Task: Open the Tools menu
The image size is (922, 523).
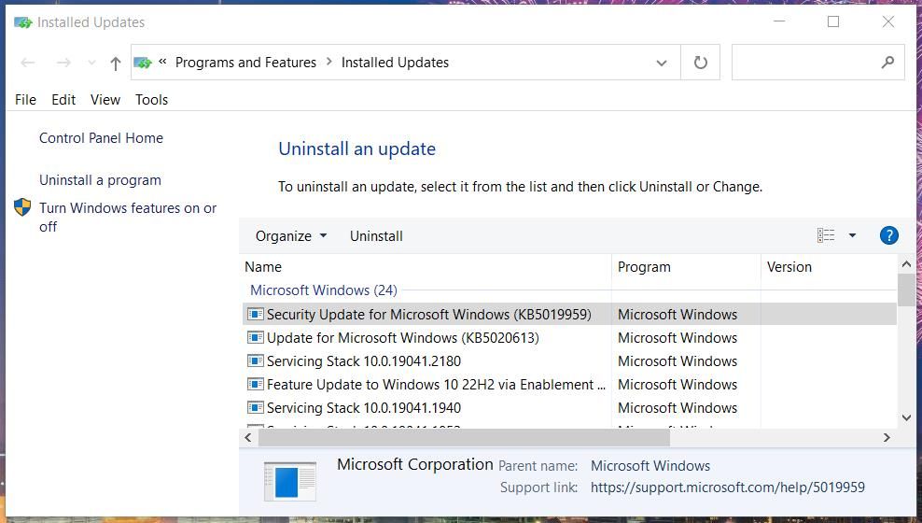Action: pos(152,99)
